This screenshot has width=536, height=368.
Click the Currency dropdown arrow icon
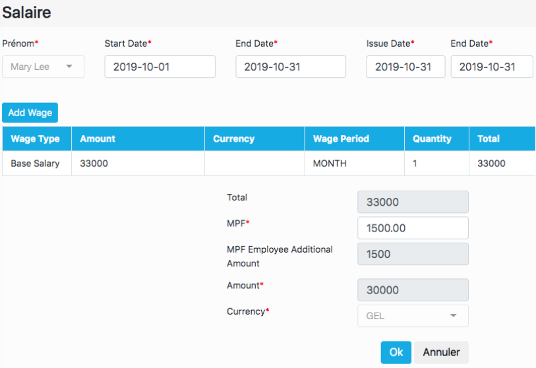pyautogui.click(x=454, y=315)
